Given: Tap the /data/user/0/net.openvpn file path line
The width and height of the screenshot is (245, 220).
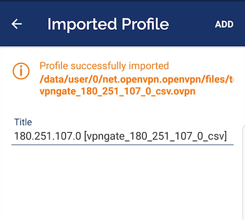Looking at the screenshot, I should pos(137,79).
